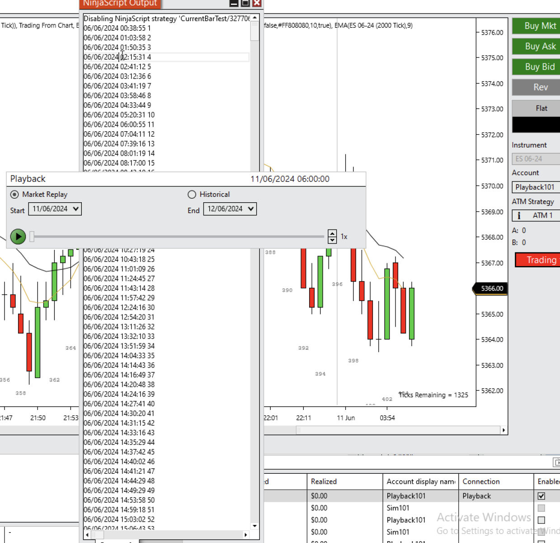The height and width of the screenshot is (543, 560).
Task: Increase playback speed with up stepper arrow
Action: pyautogui.click(x=332, y=233)
